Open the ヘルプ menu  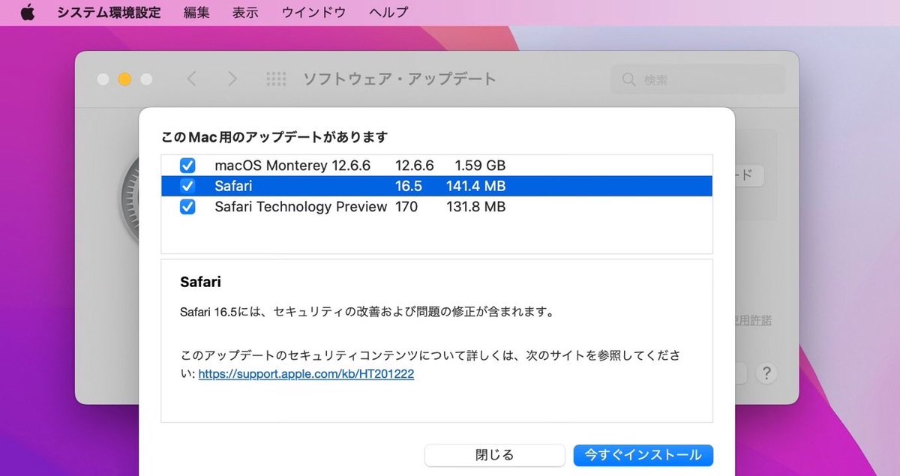tap(389, 13)
